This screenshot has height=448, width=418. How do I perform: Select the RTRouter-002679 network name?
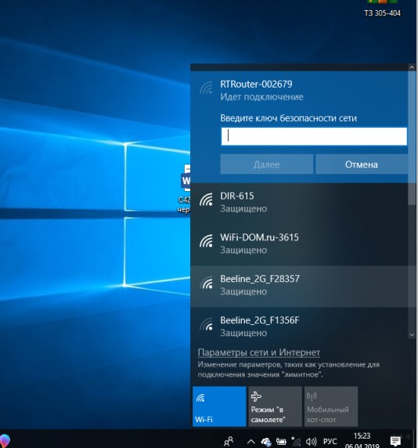pos(256,85)
